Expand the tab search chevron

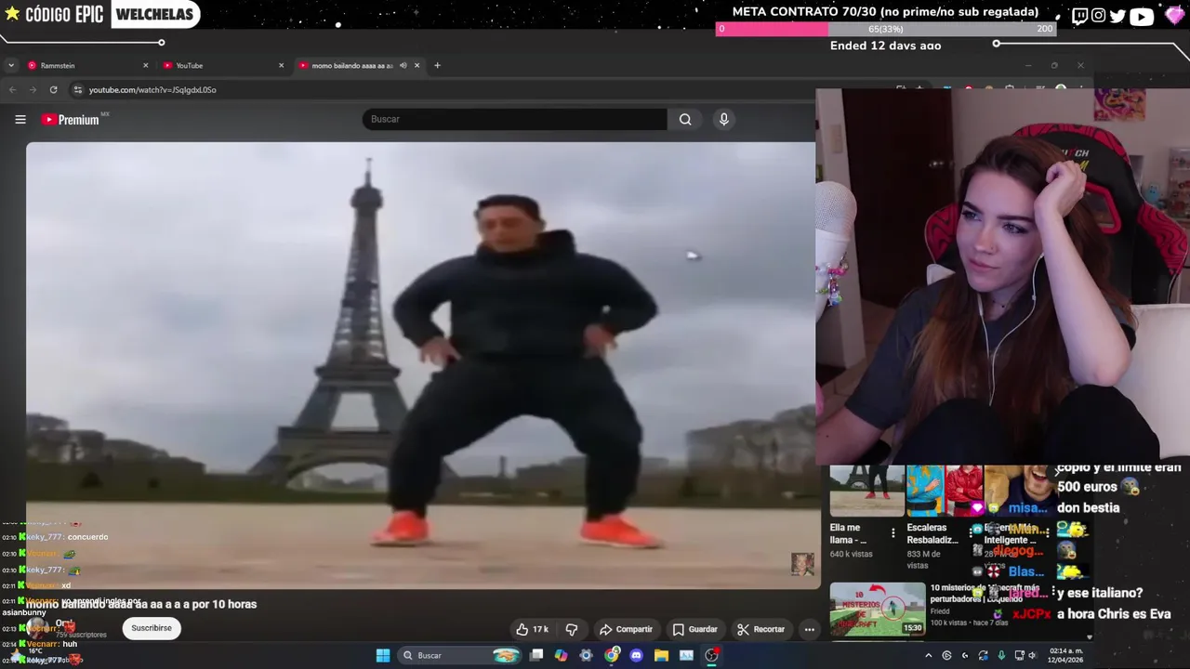tap(10, 65)
